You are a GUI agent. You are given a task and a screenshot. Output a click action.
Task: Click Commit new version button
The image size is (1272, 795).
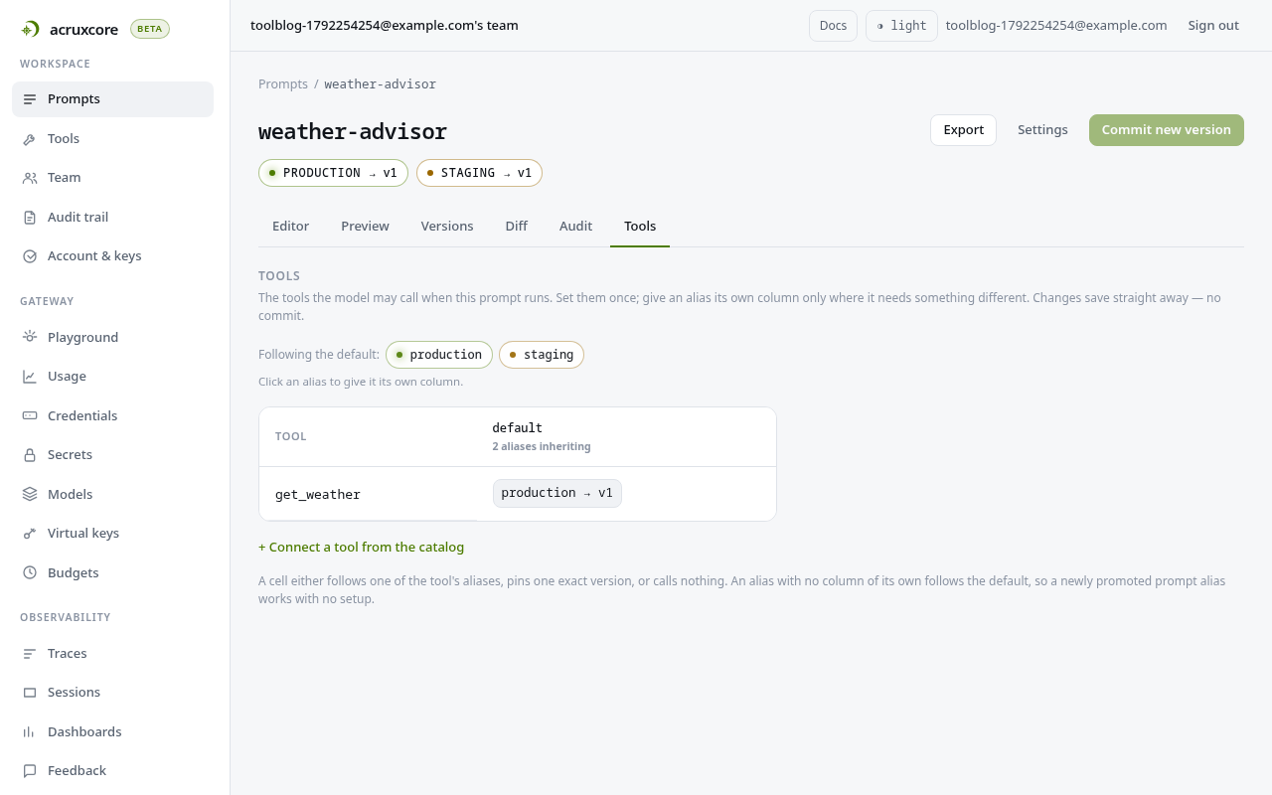click(x=1167, y=130)
